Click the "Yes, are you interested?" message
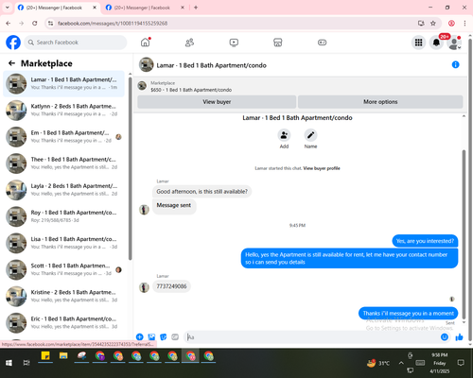473x378 pixels. coord(425,241)
